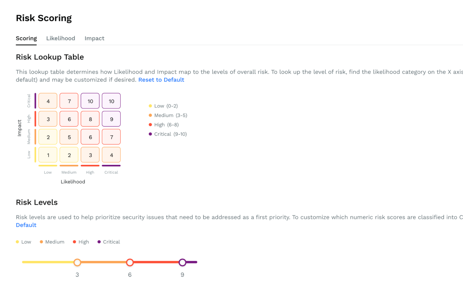463x291 pixels.
Task: Click Critical impact, Critical likelihood cell
Action: (x=111, y=101)
